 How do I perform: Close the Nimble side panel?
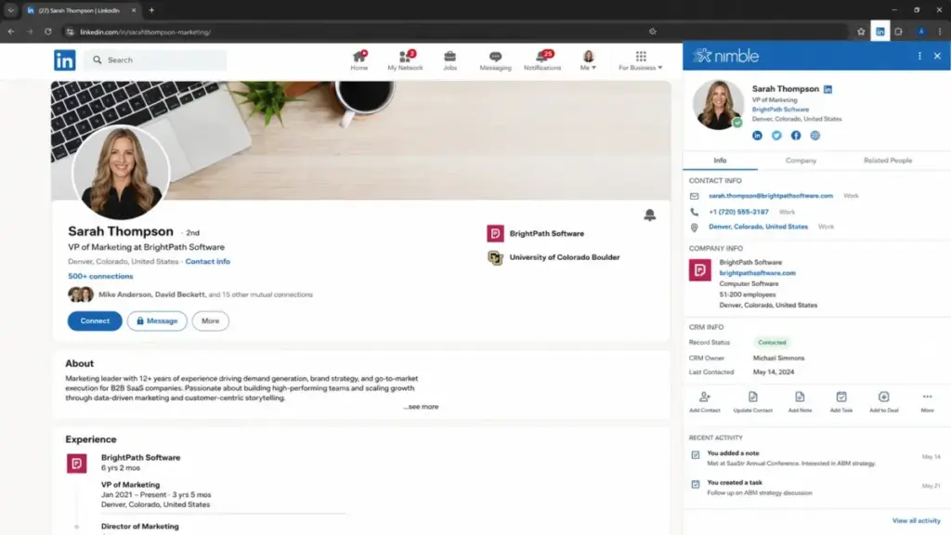(x=937, y=56)
